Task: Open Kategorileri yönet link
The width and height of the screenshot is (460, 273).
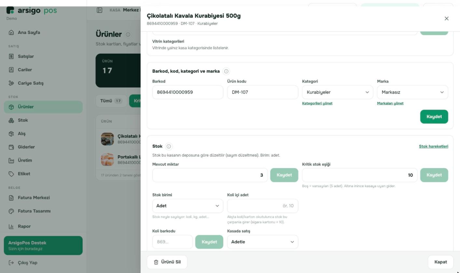Action: click(x=317, y=103)
